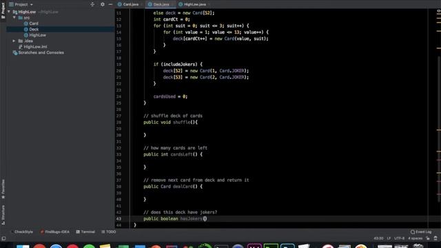Collapse the src folder arrow
Image resolution: width=441 pixels, height=248 pixels.
pyautogui.click(x=14, y=17)
